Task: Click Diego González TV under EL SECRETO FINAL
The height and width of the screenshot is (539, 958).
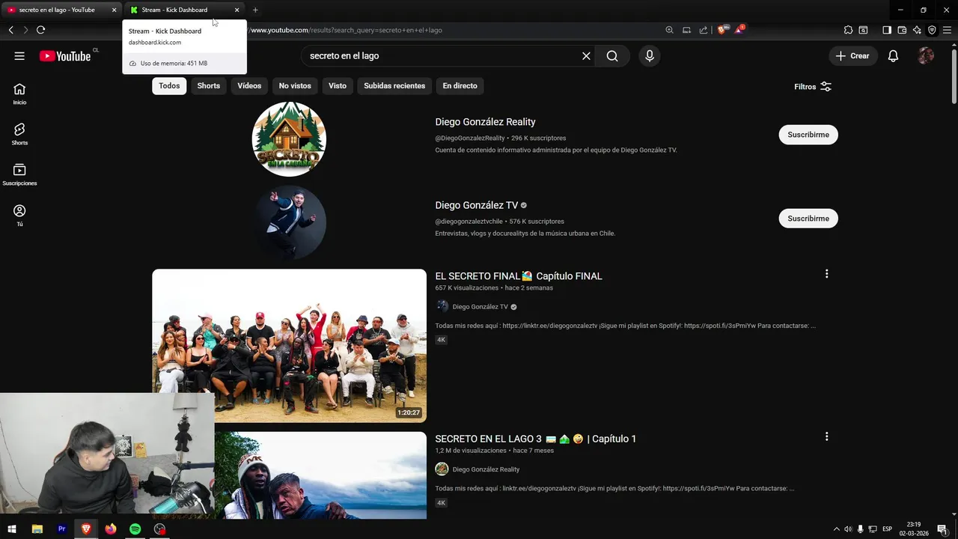Action: [480, 307]
